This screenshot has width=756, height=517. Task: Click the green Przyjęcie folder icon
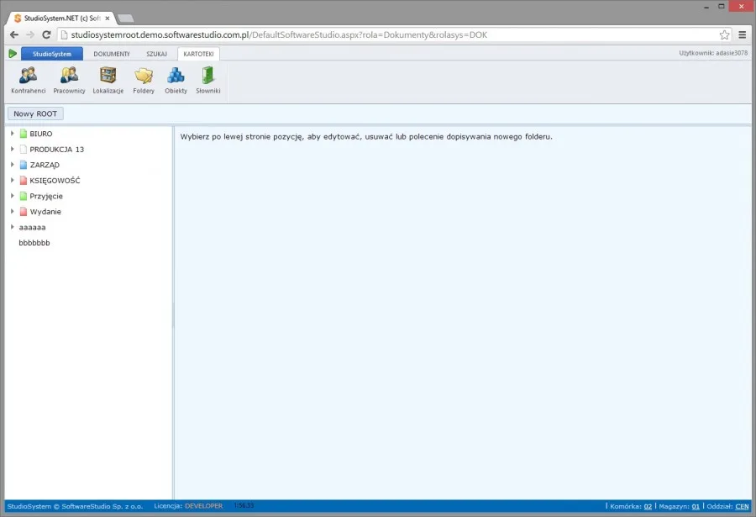pos(24,196)
